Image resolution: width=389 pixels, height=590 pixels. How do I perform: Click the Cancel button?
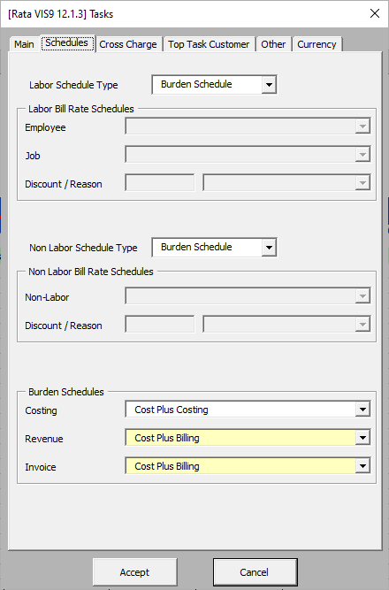pos(255,572)
